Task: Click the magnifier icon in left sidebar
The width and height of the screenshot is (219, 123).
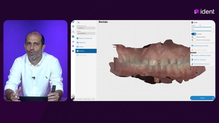Action: [73, 32]
